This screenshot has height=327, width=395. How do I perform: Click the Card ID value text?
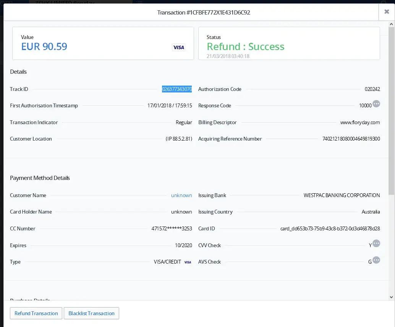tap(330, 228)
